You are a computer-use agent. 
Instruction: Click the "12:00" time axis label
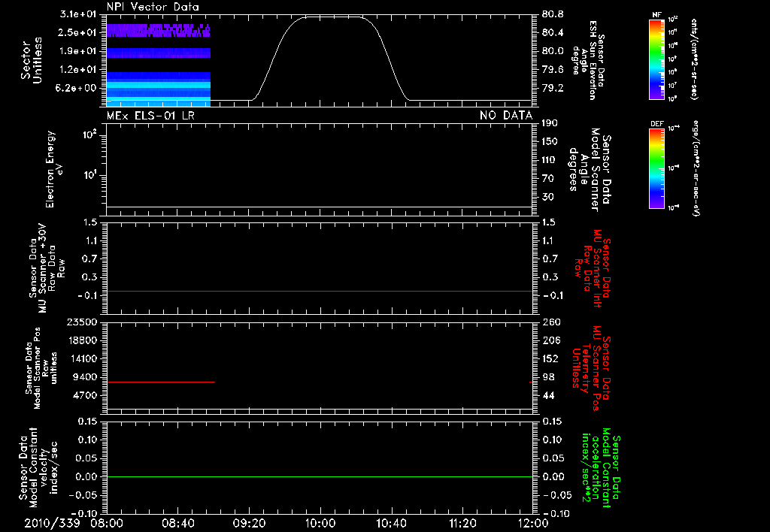point(533,523)
